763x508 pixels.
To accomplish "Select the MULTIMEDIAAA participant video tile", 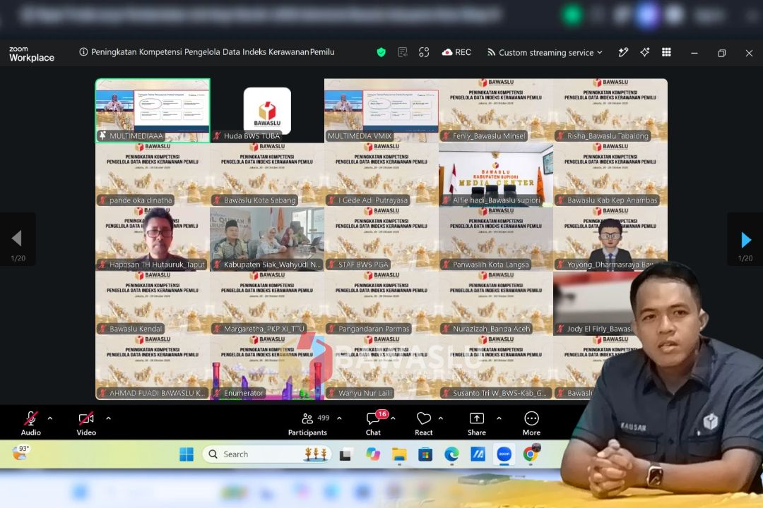I will (x=153, y=111).
